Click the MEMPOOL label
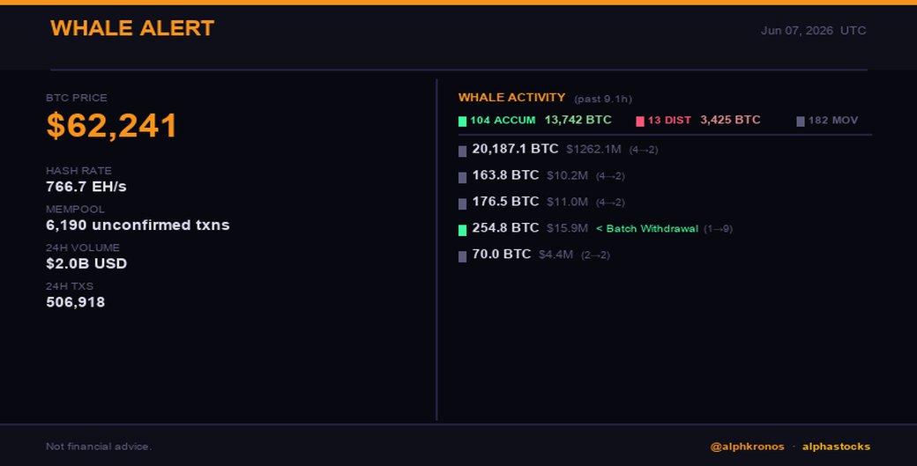This screenshot has height=466, width=917. [75, 209]
